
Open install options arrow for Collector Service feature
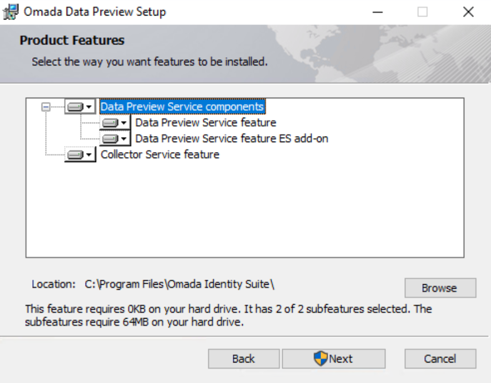pos(89,154)
